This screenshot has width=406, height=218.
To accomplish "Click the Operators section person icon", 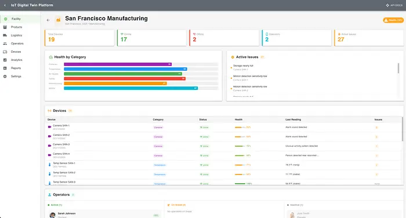I will [x=49, y=195].
